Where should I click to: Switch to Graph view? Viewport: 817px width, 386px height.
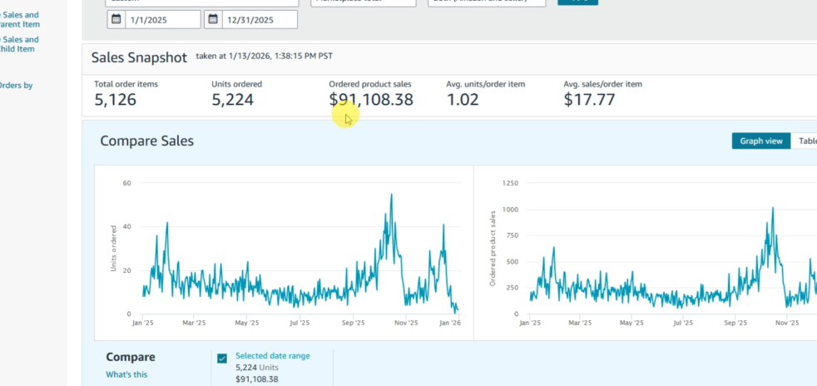(x=760, y=141)
